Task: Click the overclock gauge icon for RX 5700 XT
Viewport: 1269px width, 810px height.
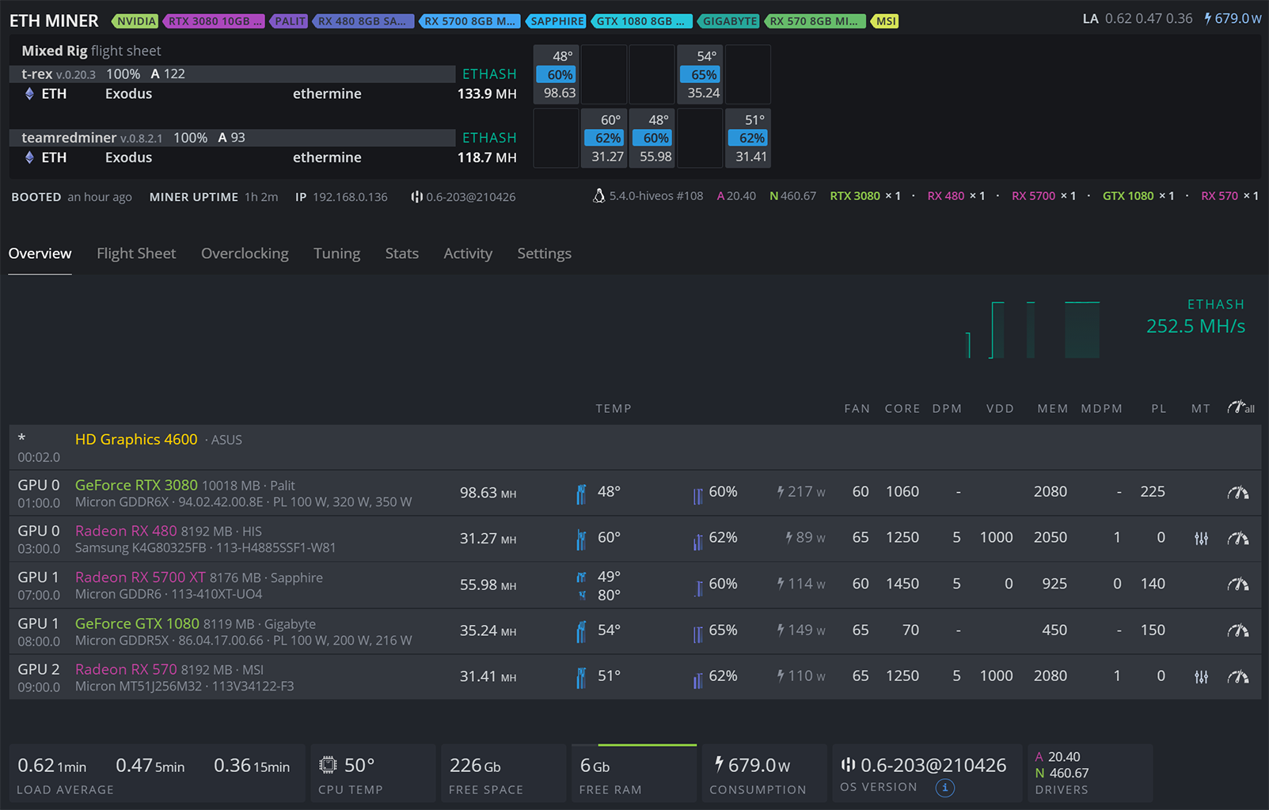Action: (x=1238, y=585)
